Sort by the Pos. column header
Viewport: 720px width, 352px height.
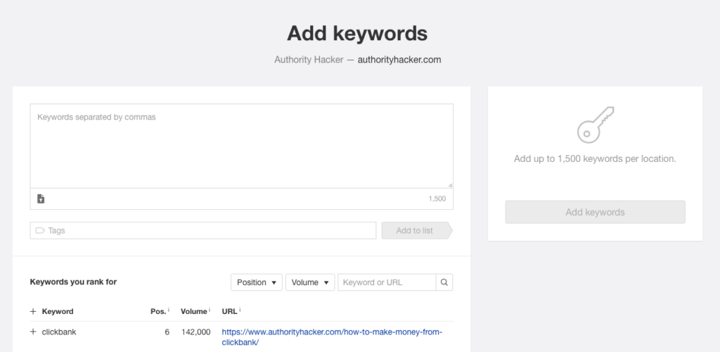[158, 311]
